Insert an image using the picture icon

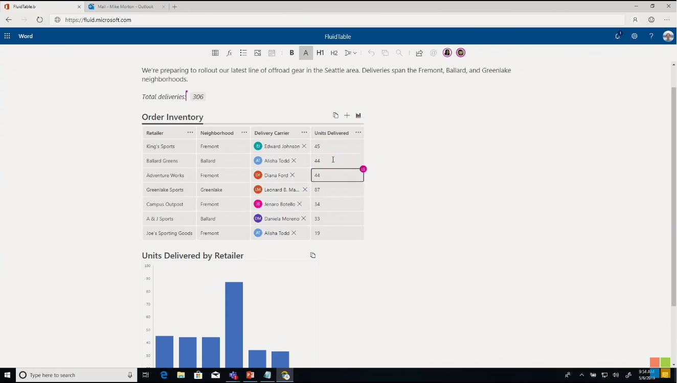click(x=258, y=53)
